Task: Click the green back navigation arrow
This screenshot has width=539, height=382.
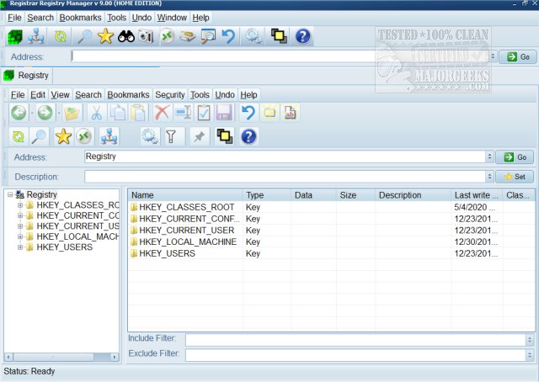Action: [x=19, y=113]
